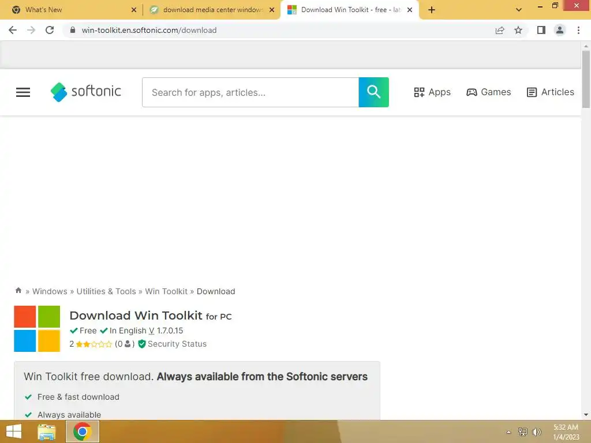Go back to the previous page
591x443 pixels.
pyautogui.click(x=13, y=30)
